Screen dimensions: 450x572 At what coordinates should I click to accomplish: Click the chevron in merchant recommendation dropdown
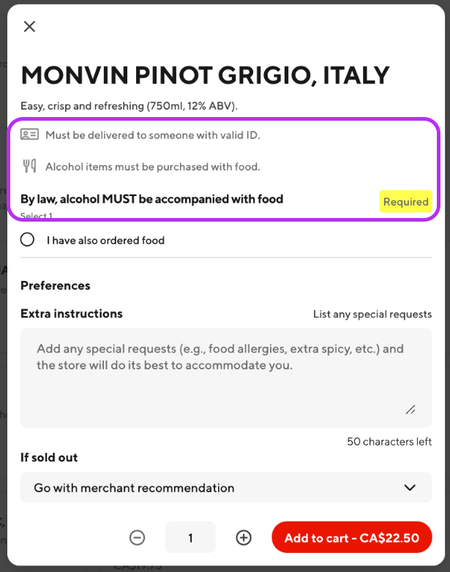[x=410, y=488]
